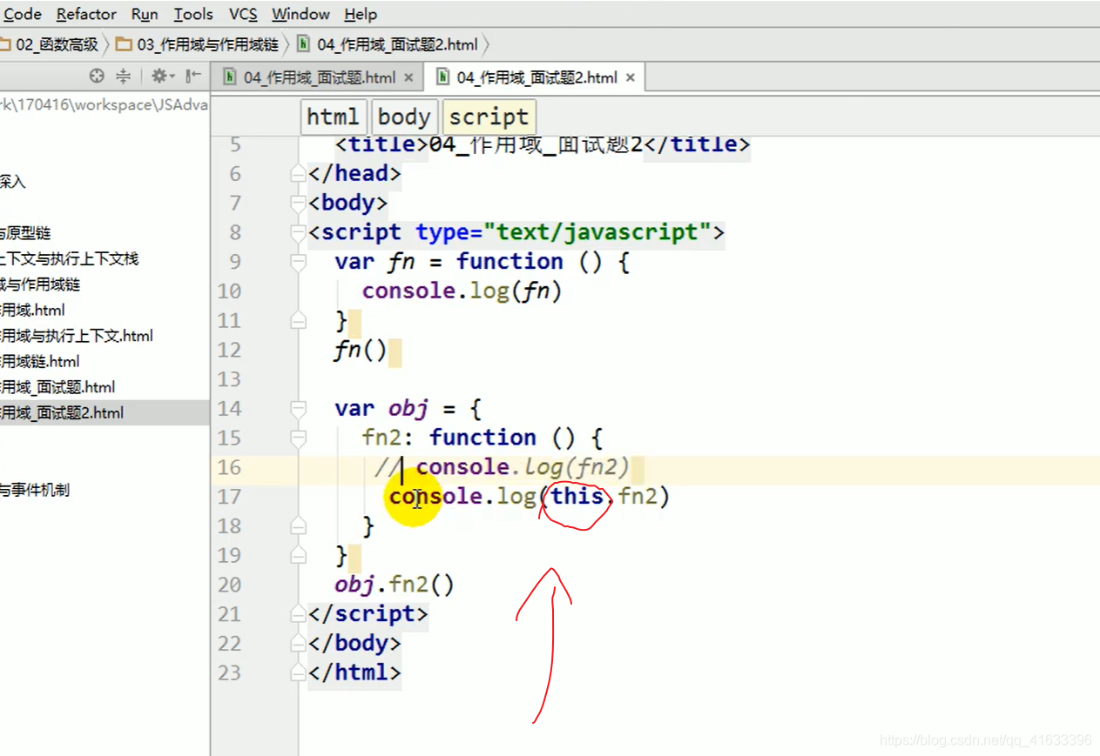Open project panel gear settings dropdown

163,77
